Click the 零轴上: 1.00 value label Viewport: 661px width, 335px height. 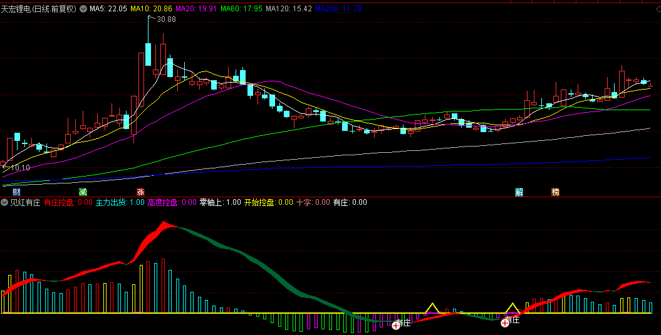click(220, 202)
